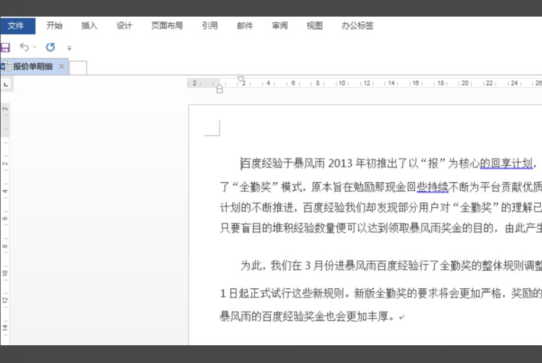Switch to the 办公标签 ribbon tab
542x363 pixels.
[357, 25]
